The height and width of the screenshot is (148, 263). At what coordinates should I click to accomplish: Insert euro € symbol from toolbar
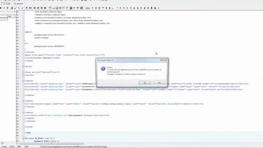(106, 8)
